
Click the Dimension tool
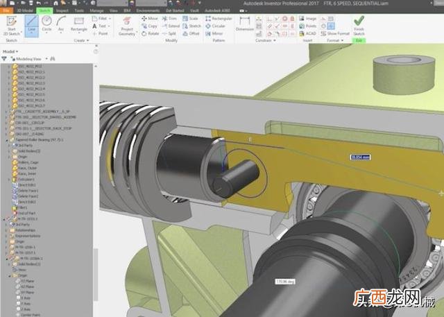[x=245, y=24]
